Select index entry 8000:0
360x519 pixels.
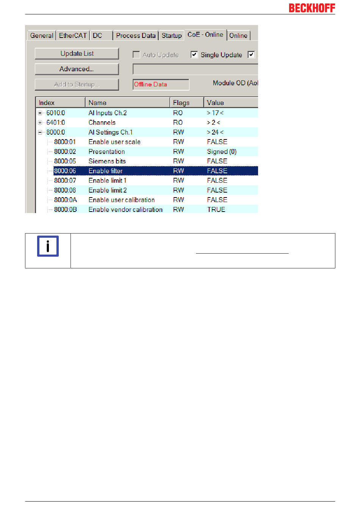(x=56, y=132)
